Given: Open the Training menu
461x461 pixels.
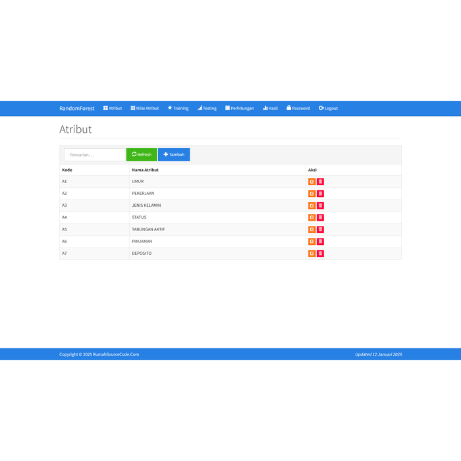Looking at the screenshot, I should coord(178,108).
